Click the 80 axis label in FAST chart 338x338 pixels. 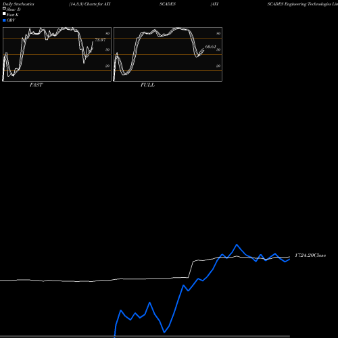click(107, 33)
